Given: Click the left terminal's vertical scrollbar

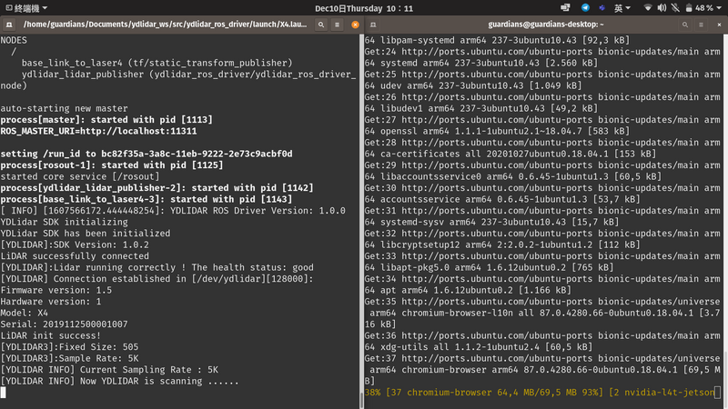Looking at the screenshot, I should pyautogui.click(x=361, y=222).
